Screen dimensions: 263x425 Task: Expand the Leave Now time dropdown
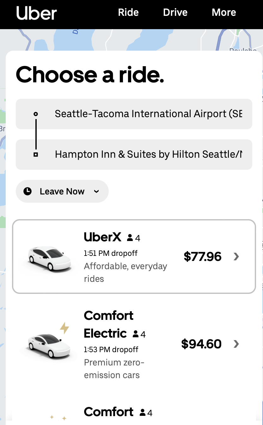[x=62, y=191]
